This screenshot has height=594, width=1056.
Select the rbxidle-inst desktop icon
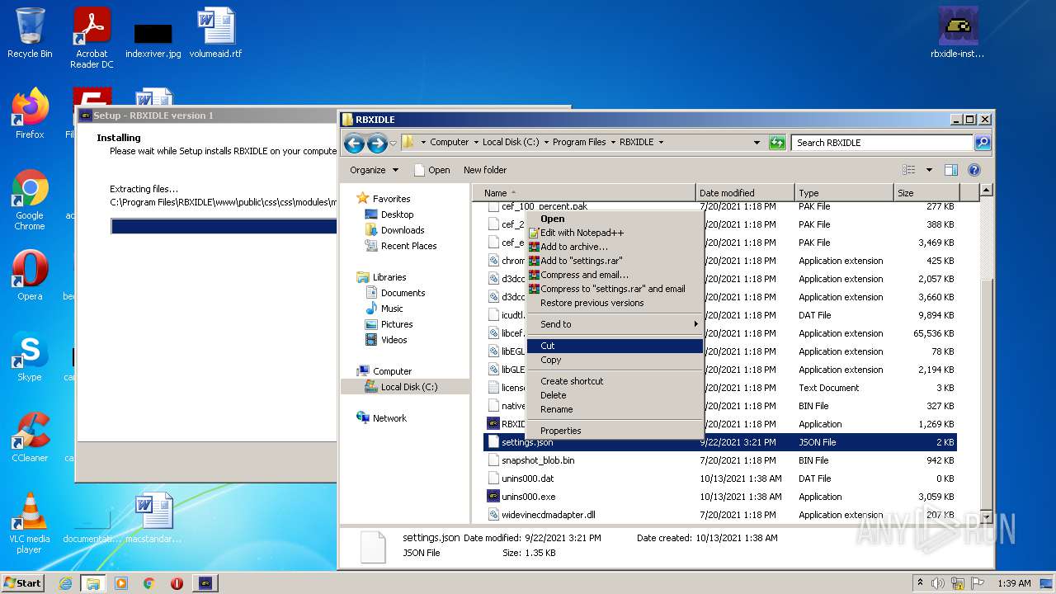(x=958, y=33)
